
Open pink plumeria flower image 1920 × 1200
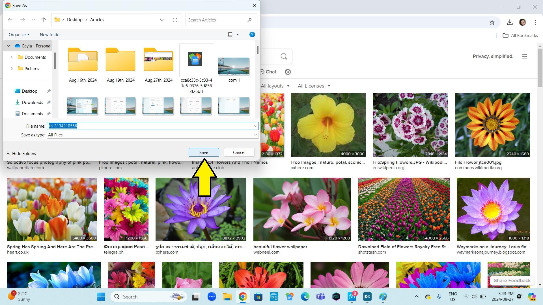point(302,209)
